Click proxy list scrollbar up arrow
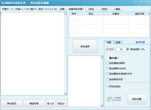This screenshot has height=110, width=151. click(65, 14)
